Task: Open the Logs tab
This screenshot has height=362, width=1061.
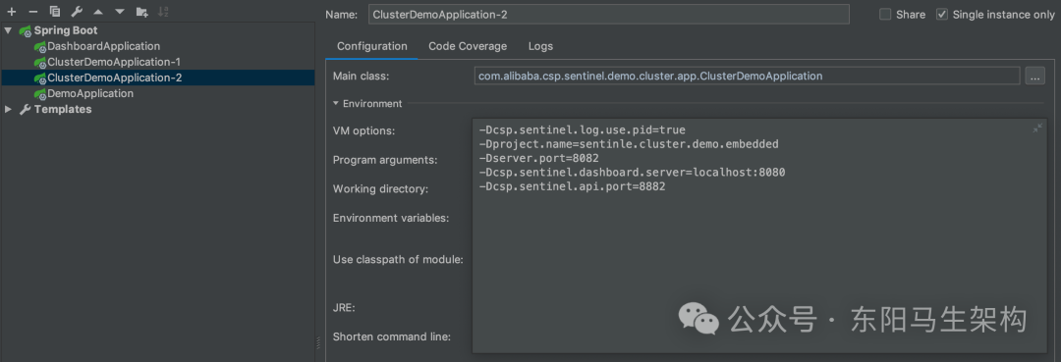Action: 540,46
